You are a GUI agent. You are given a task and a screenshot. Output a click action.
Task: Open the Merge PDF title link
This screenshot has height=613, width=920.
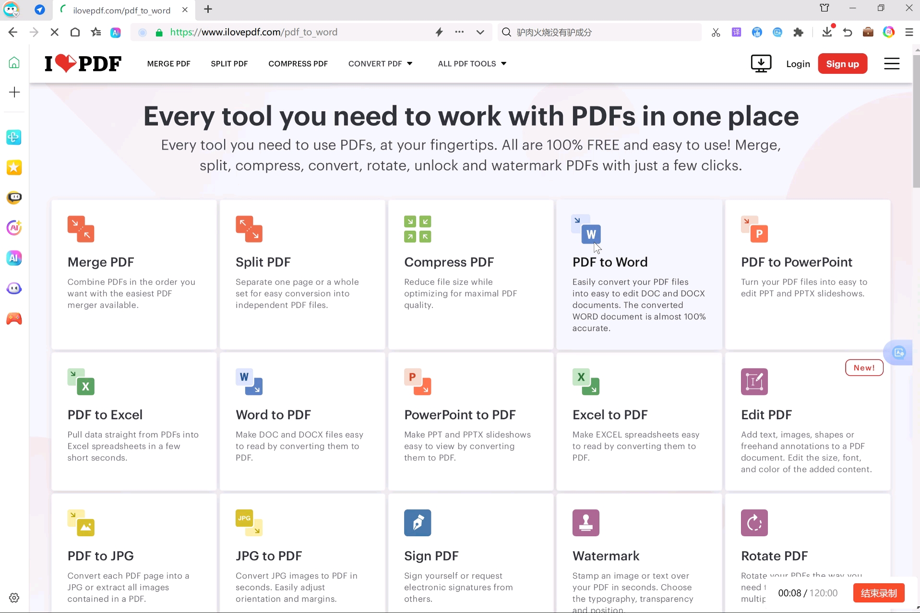coord(100,262)
